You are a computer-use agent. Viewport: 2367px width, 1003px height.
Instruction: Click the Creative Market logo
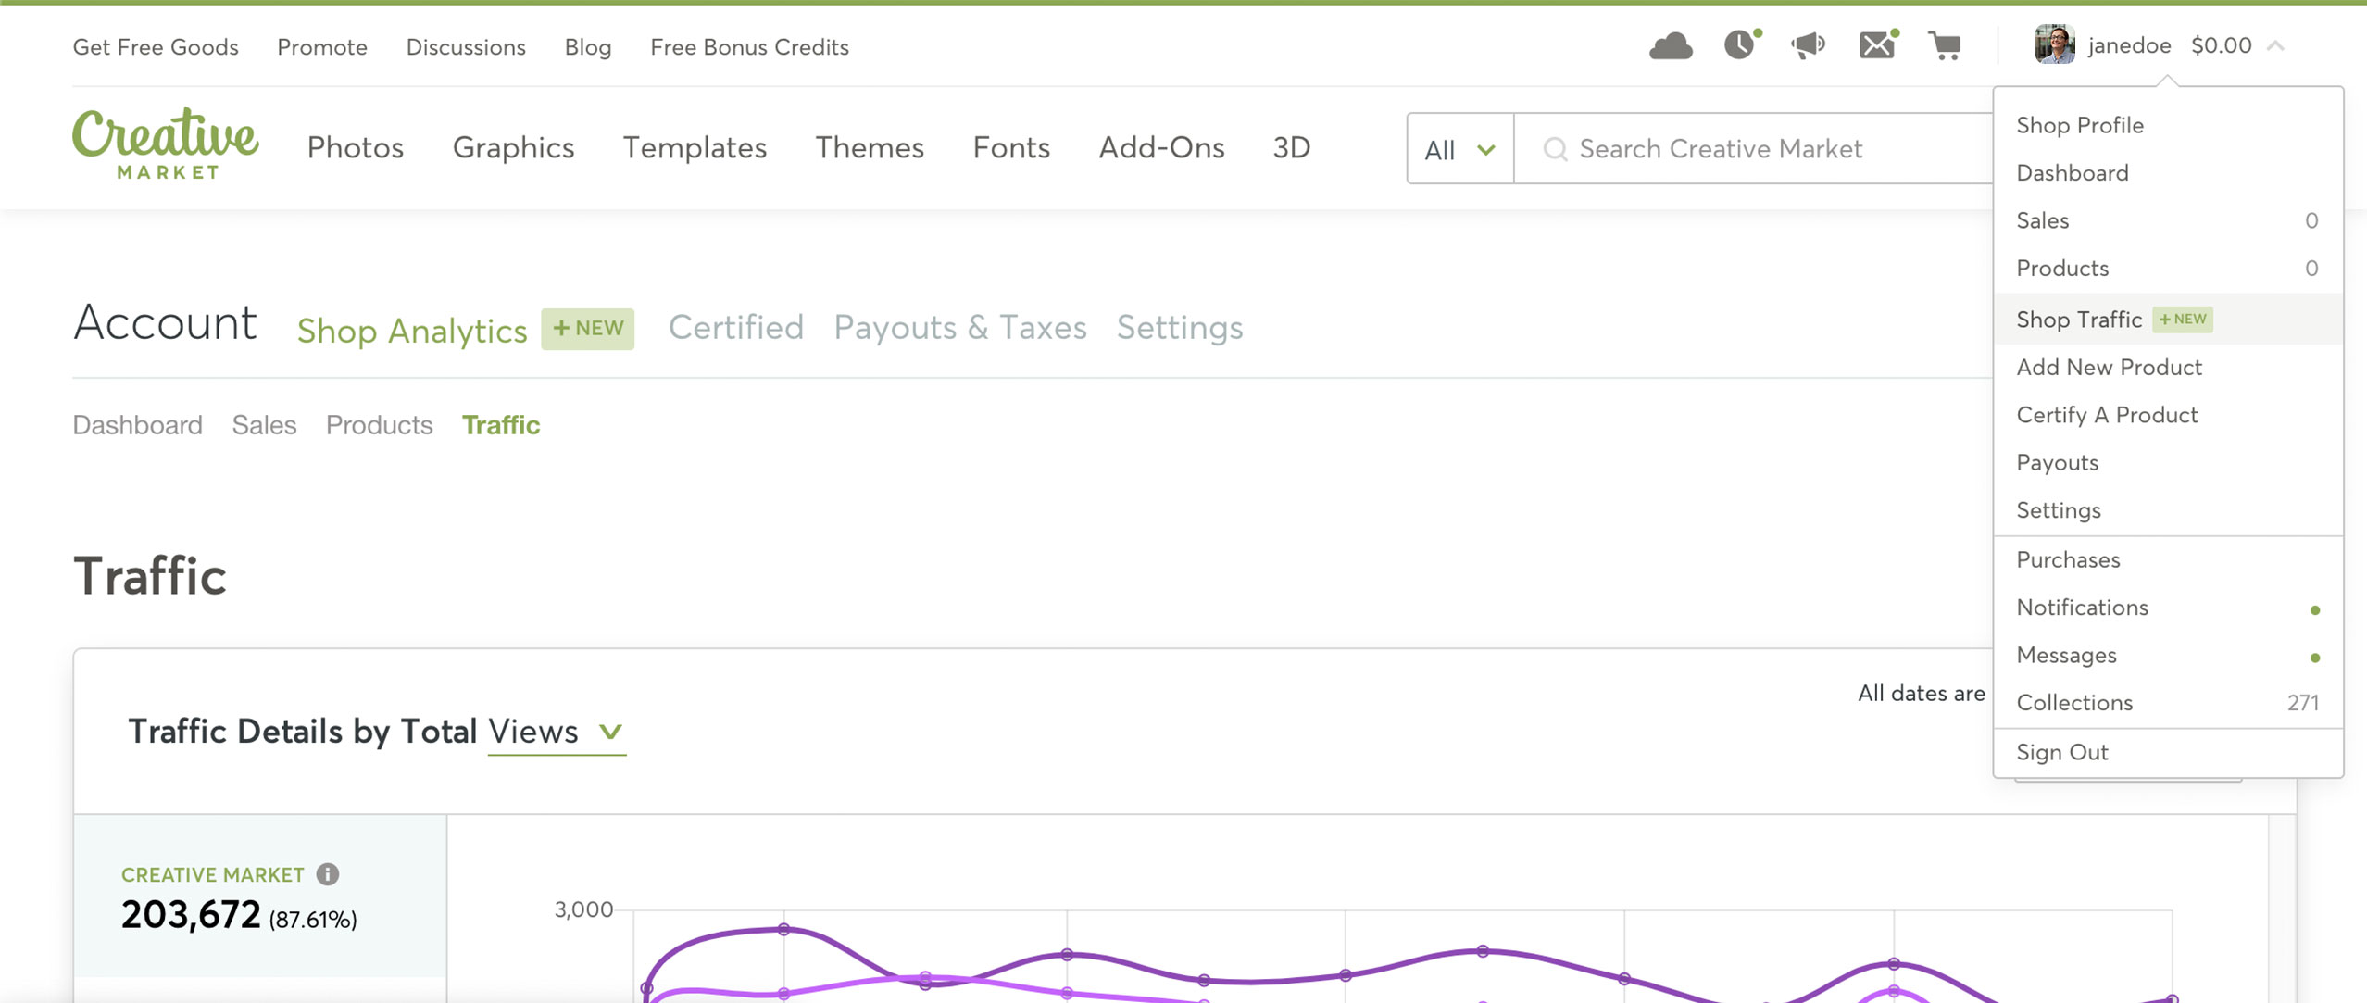click(166, 142)
